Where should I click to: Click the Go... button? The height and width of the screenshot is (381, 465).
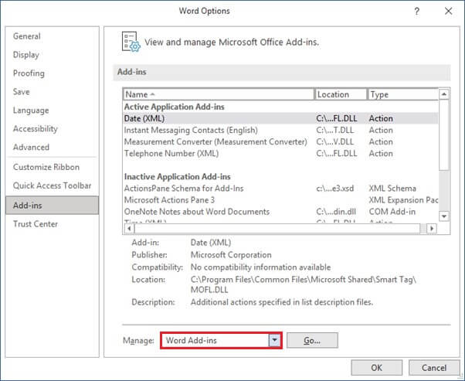[x=312, y=340]
